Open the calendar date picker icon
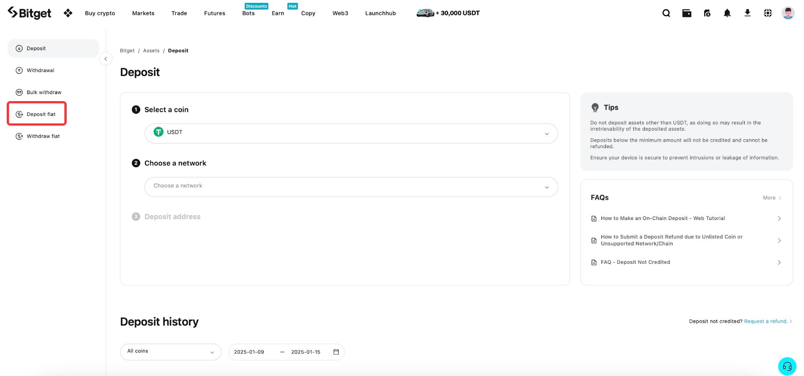 pos(336,352)
